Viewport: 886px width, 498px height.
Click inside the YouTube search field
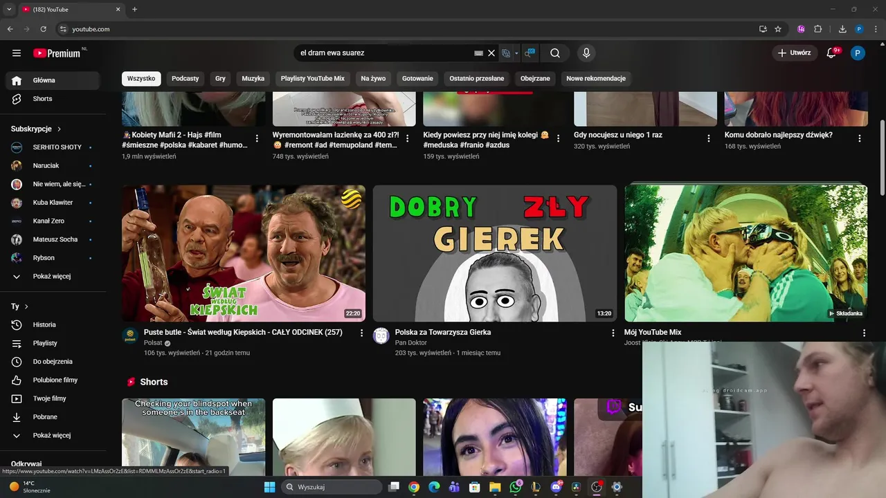tap(384, 53)
